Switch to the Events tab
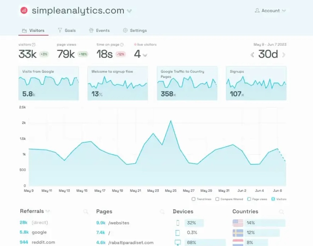 (99, 30)
